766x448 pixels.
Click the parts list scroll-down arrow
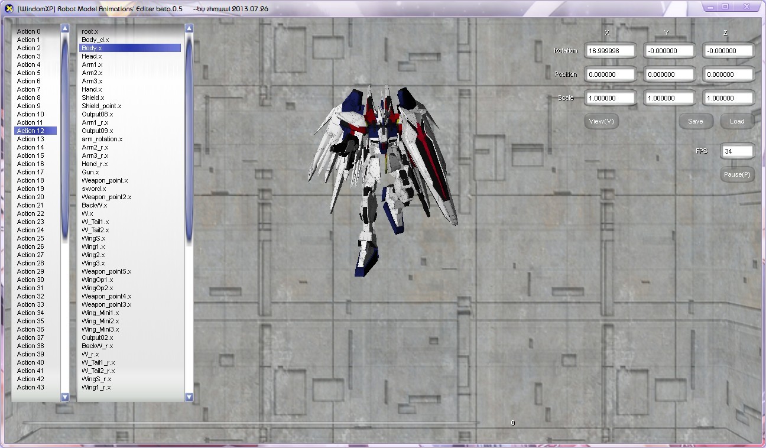[x=189, y=397]
